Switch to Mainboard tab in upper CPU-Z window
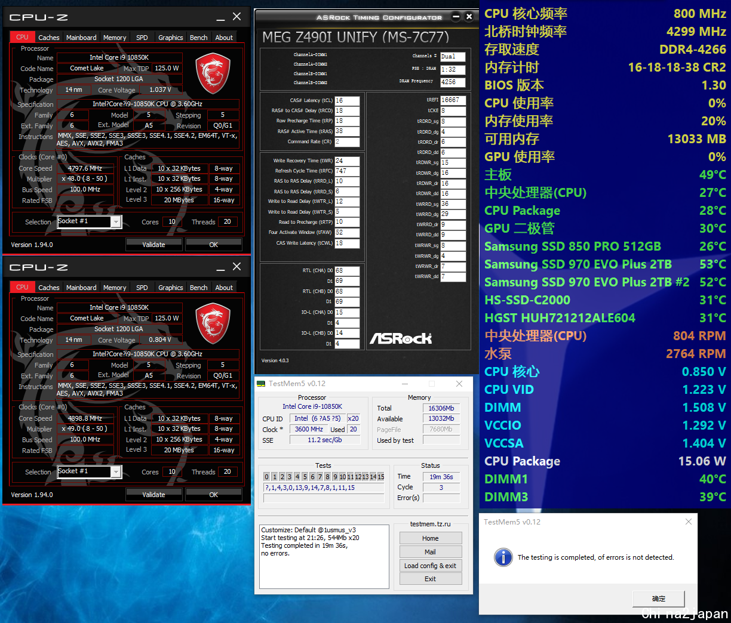This screenshot has height=623, width=731. (81, 38)
